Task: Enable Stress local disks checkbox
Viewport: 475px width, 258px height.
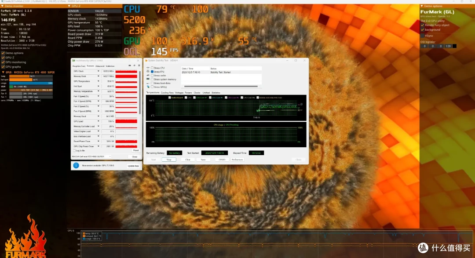Action: point(152,83)
